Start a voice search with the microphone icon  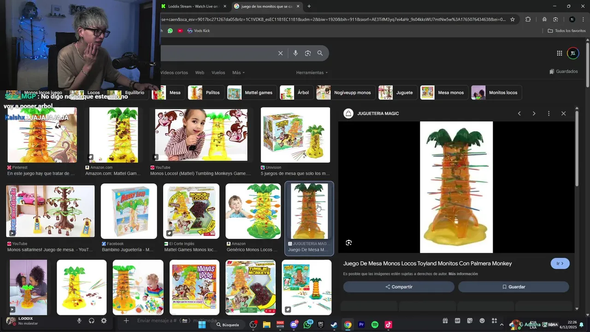point(295,53)
